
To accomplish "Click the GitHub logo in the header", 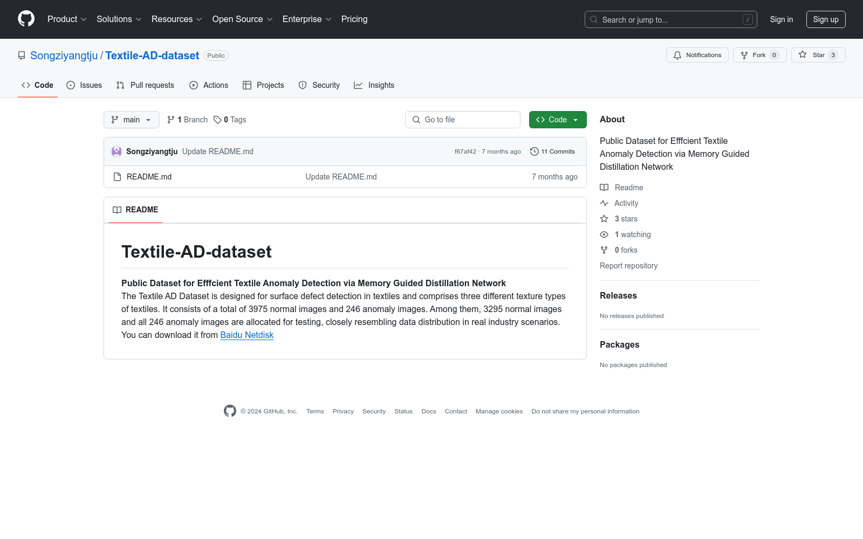I will (x=26, y=19).
